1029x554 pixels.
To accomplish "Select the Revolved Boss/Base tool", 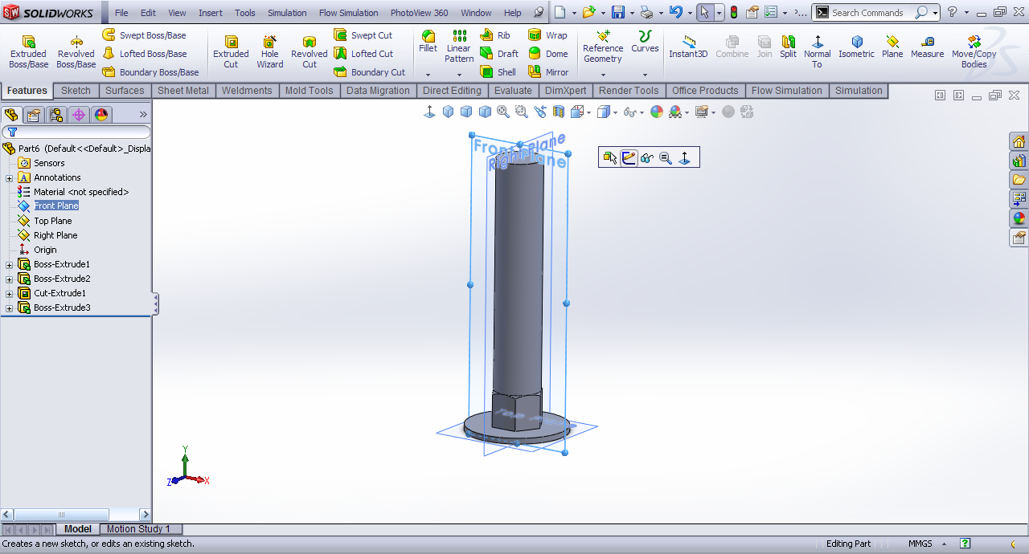I will [76, 51].
